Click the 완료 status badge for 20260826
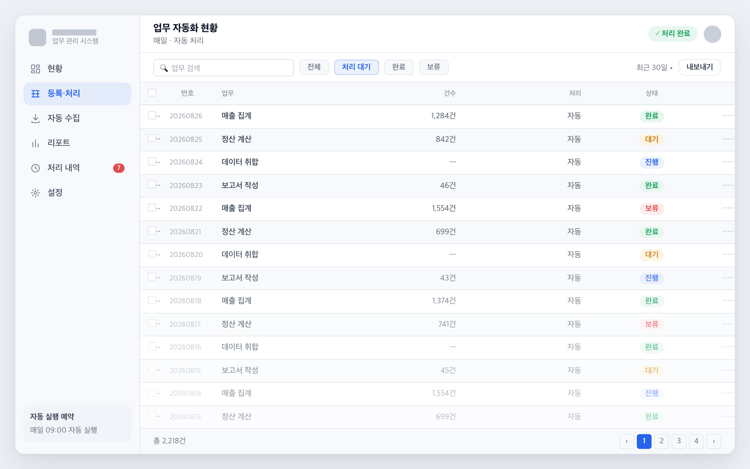This screenshot has width=750, height=469. (x=652, y=116)
